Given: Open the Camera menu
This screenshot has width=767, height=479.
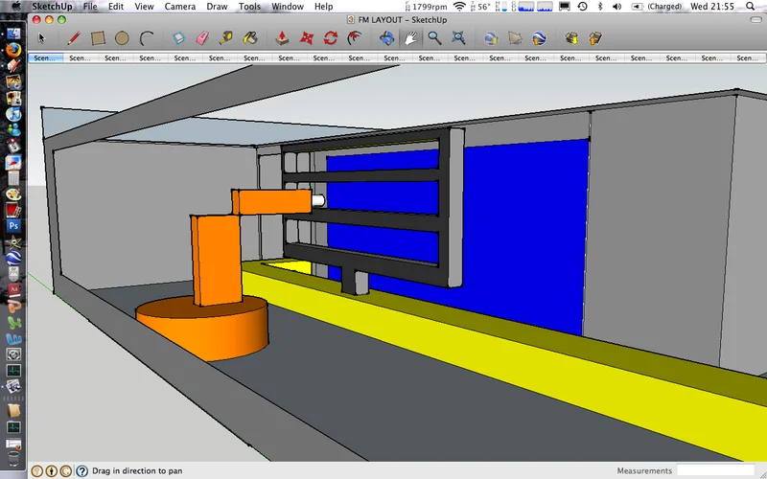Looking at the screenshot, I should tap(180, 7).
